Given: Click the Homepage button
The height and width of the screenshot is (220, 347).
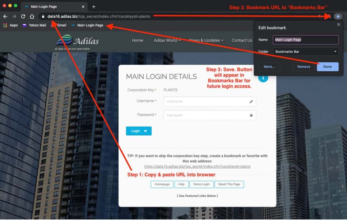Looking at the screenshot, I should tap(162, 184).
